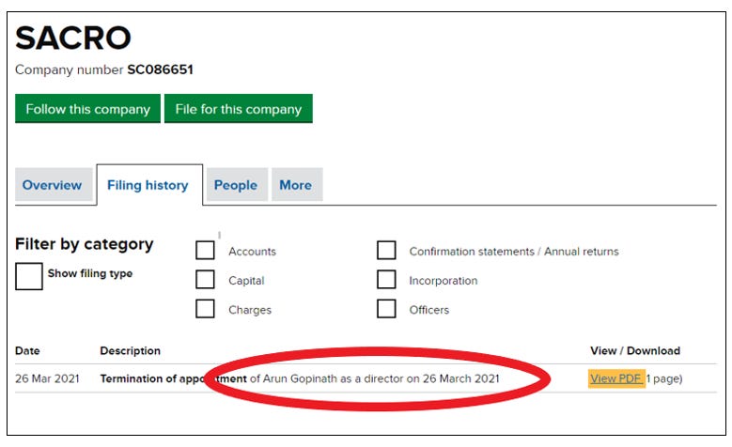Enable the Show filing type checkbox
The height and width of the screenshot is (447, 732).
click(x=29, y=276)
